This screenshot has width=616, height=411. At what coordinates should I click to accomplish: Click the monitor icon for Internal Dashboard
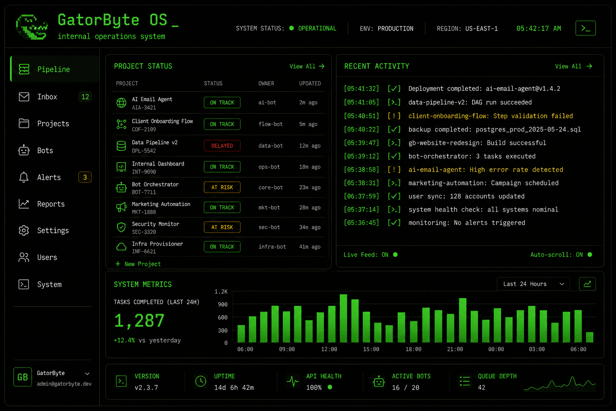122,167
